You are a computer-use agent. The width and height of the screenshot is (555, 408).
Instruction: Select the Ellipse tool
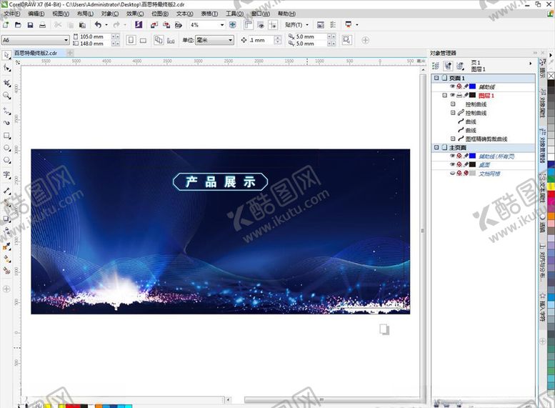coord(6,149)
